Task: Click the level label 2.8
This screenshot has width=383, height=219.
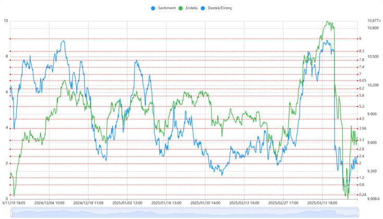Action: point(362,149)
